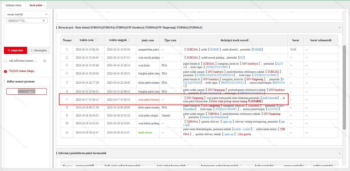350x171 pixels.
Task: Select the lacak paket tab
Action: tap(36, 5)
